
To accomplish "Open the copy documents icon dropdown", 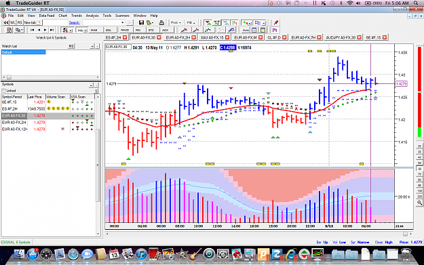I will [x=19, y=30].
